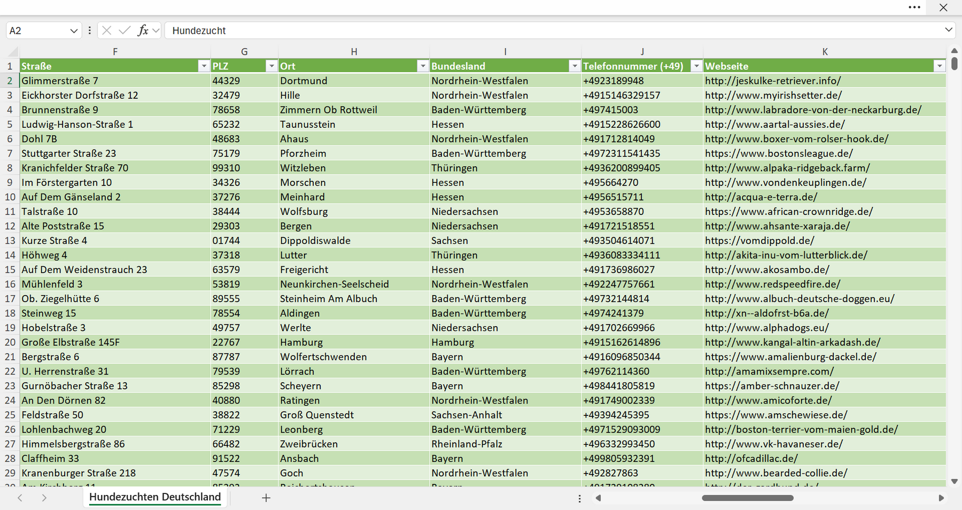Select column K header

click(825, 52)
